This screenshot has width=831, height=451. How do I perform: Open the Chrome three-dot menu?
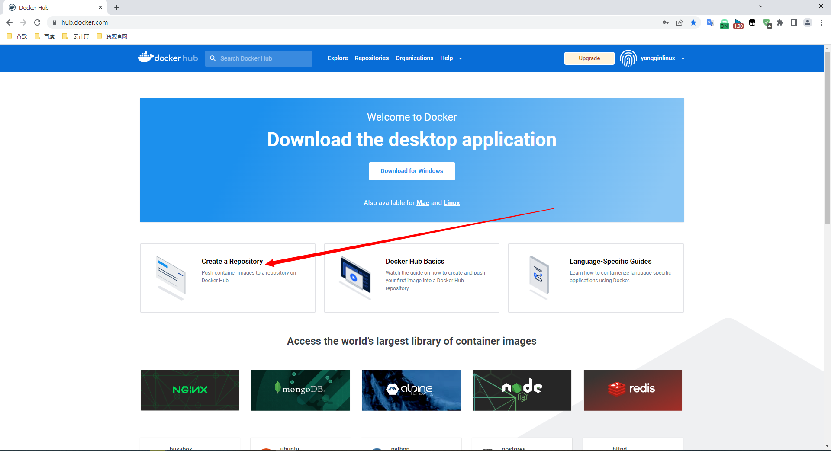pyautogui.click(x=821, y=22)
